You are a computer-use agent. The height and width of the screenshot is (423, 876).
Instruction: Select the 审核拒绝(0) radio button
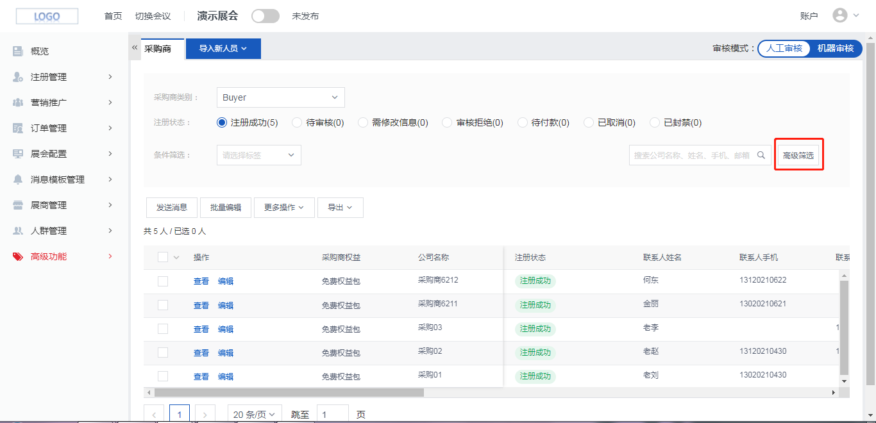tap(448, 122)
